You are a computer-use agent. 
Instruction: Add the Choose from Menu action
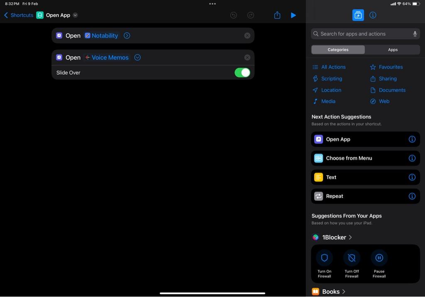pyautogui.click(x=365, y=158)
